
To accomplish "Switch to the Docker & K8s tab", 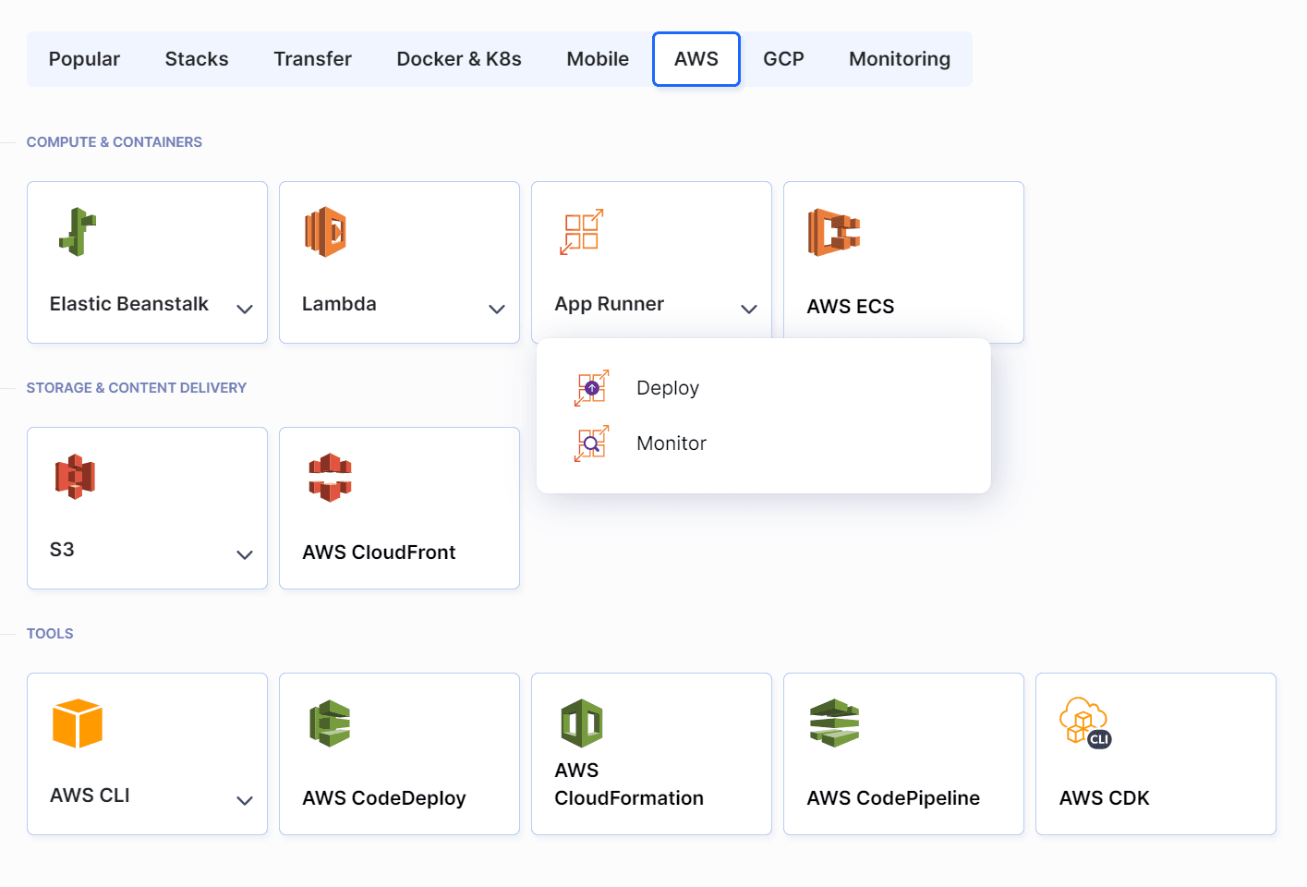I will click(459, 58).
